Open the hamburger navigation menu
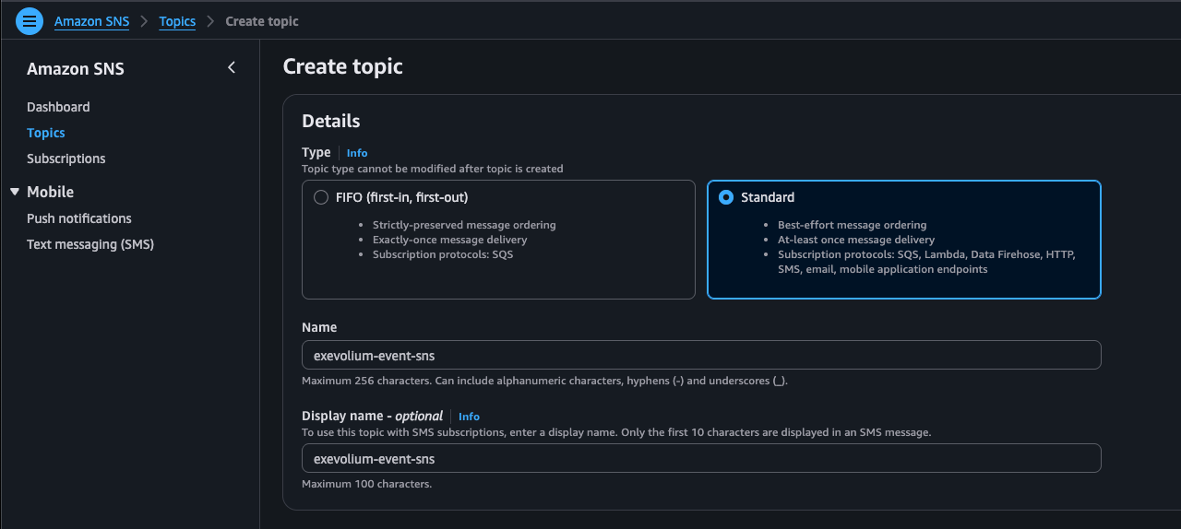Viewport: 1181px width, 529px height. point(30,20)
